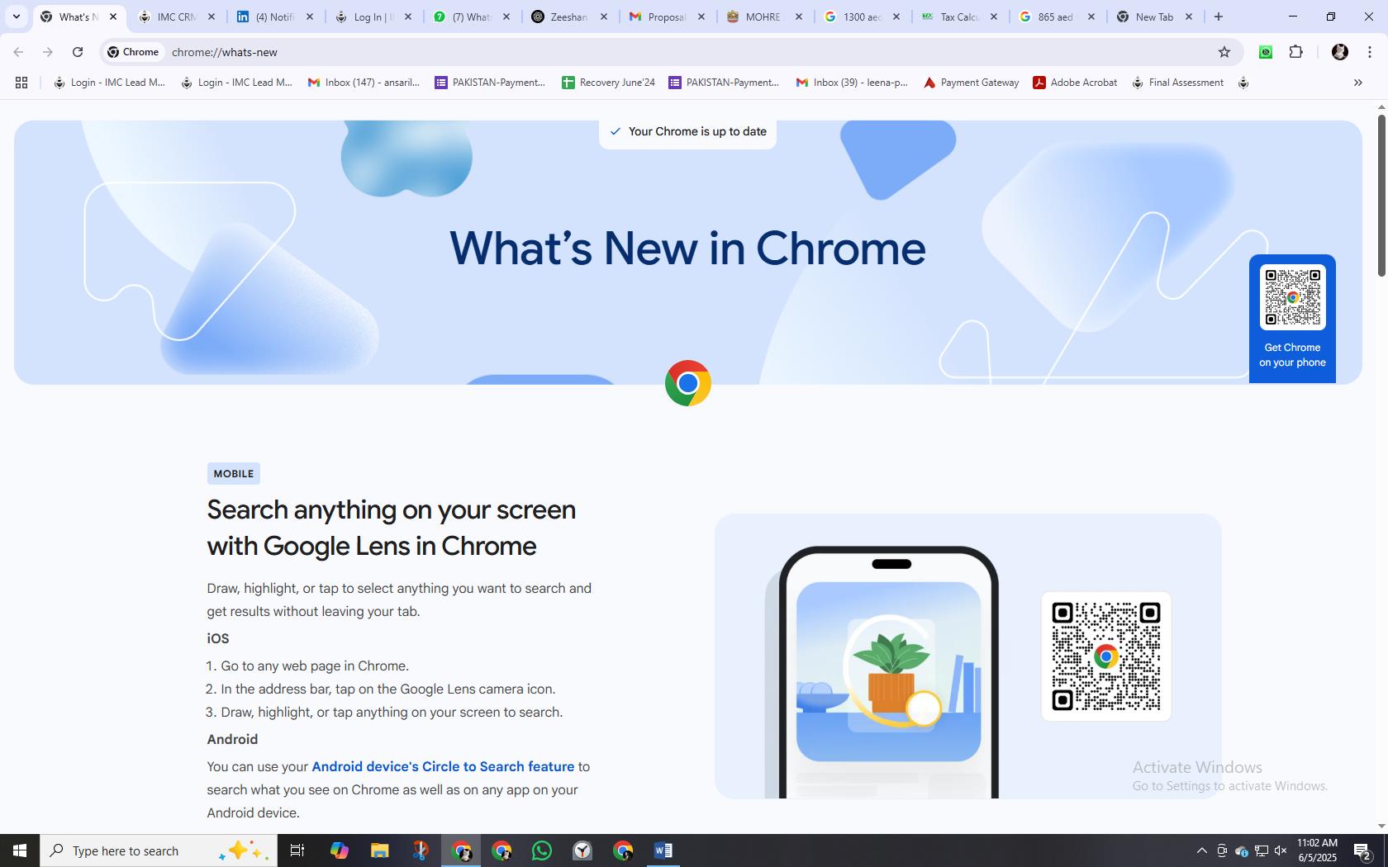Bookmark this page with star icon
This screenshot has width=1388, height=867.
pos(1224,52)
